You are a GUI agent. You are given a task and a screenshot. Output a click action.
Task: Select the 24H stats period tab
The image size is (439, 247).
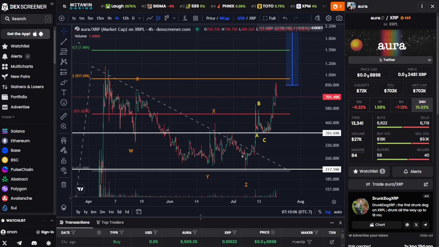pos(421,104)
